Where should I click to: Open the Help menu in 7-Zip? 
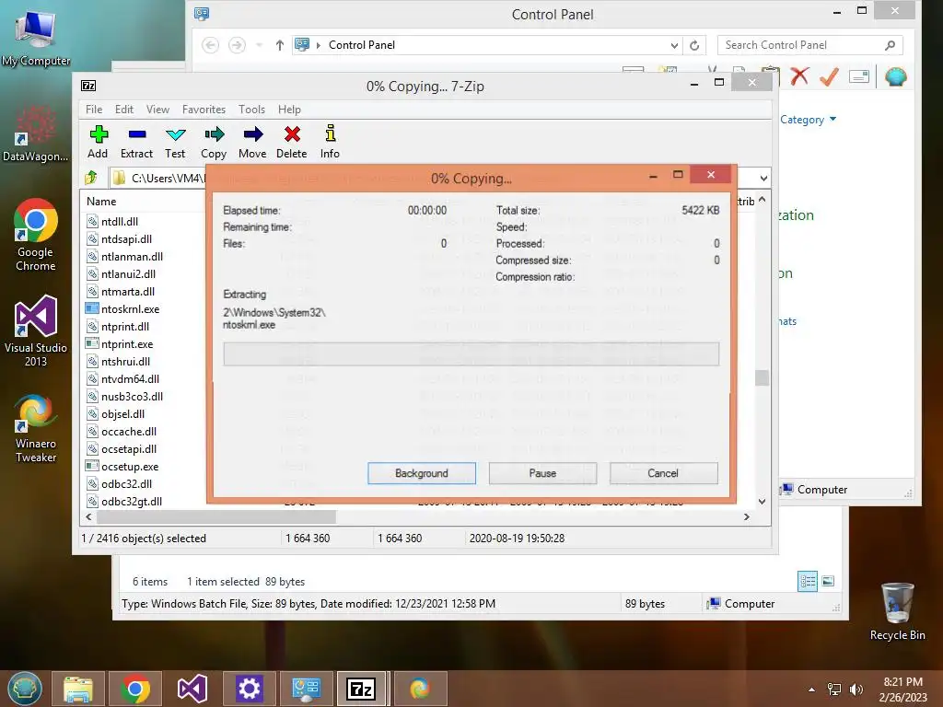[x=289, y=110]
